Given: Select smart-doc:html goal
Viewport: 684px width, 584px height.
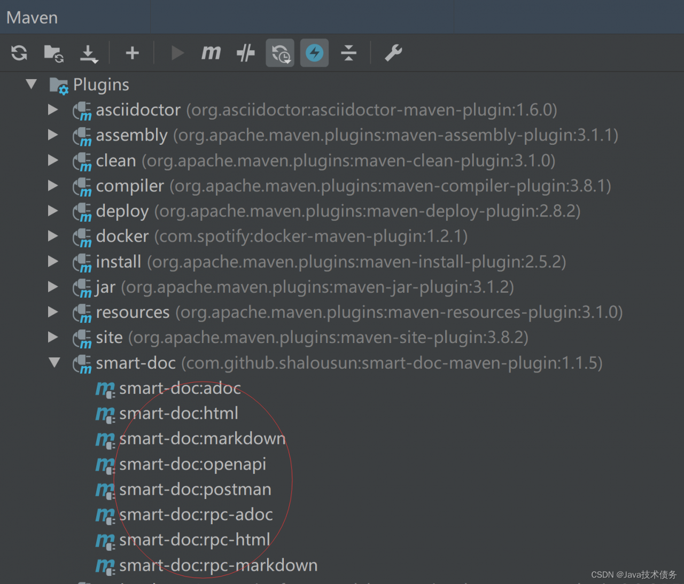Looking at the screenshot, I should click(x=342, y=413).
